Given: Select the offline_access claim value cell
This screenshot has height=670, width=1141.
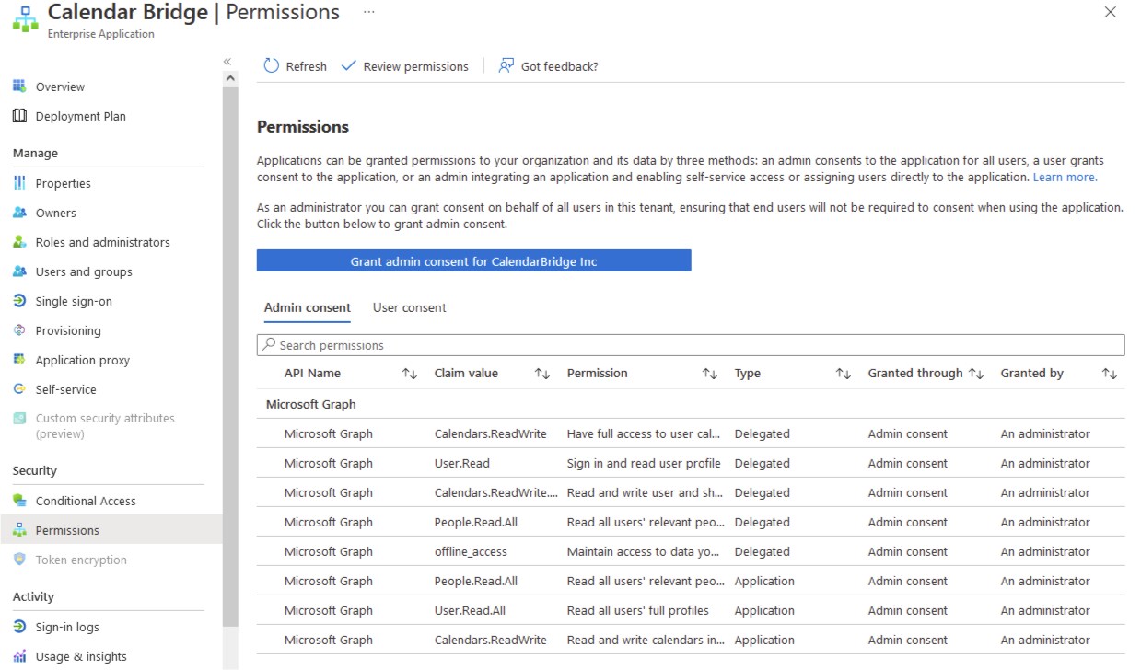Looking at the screenshot, I should 471,551.
